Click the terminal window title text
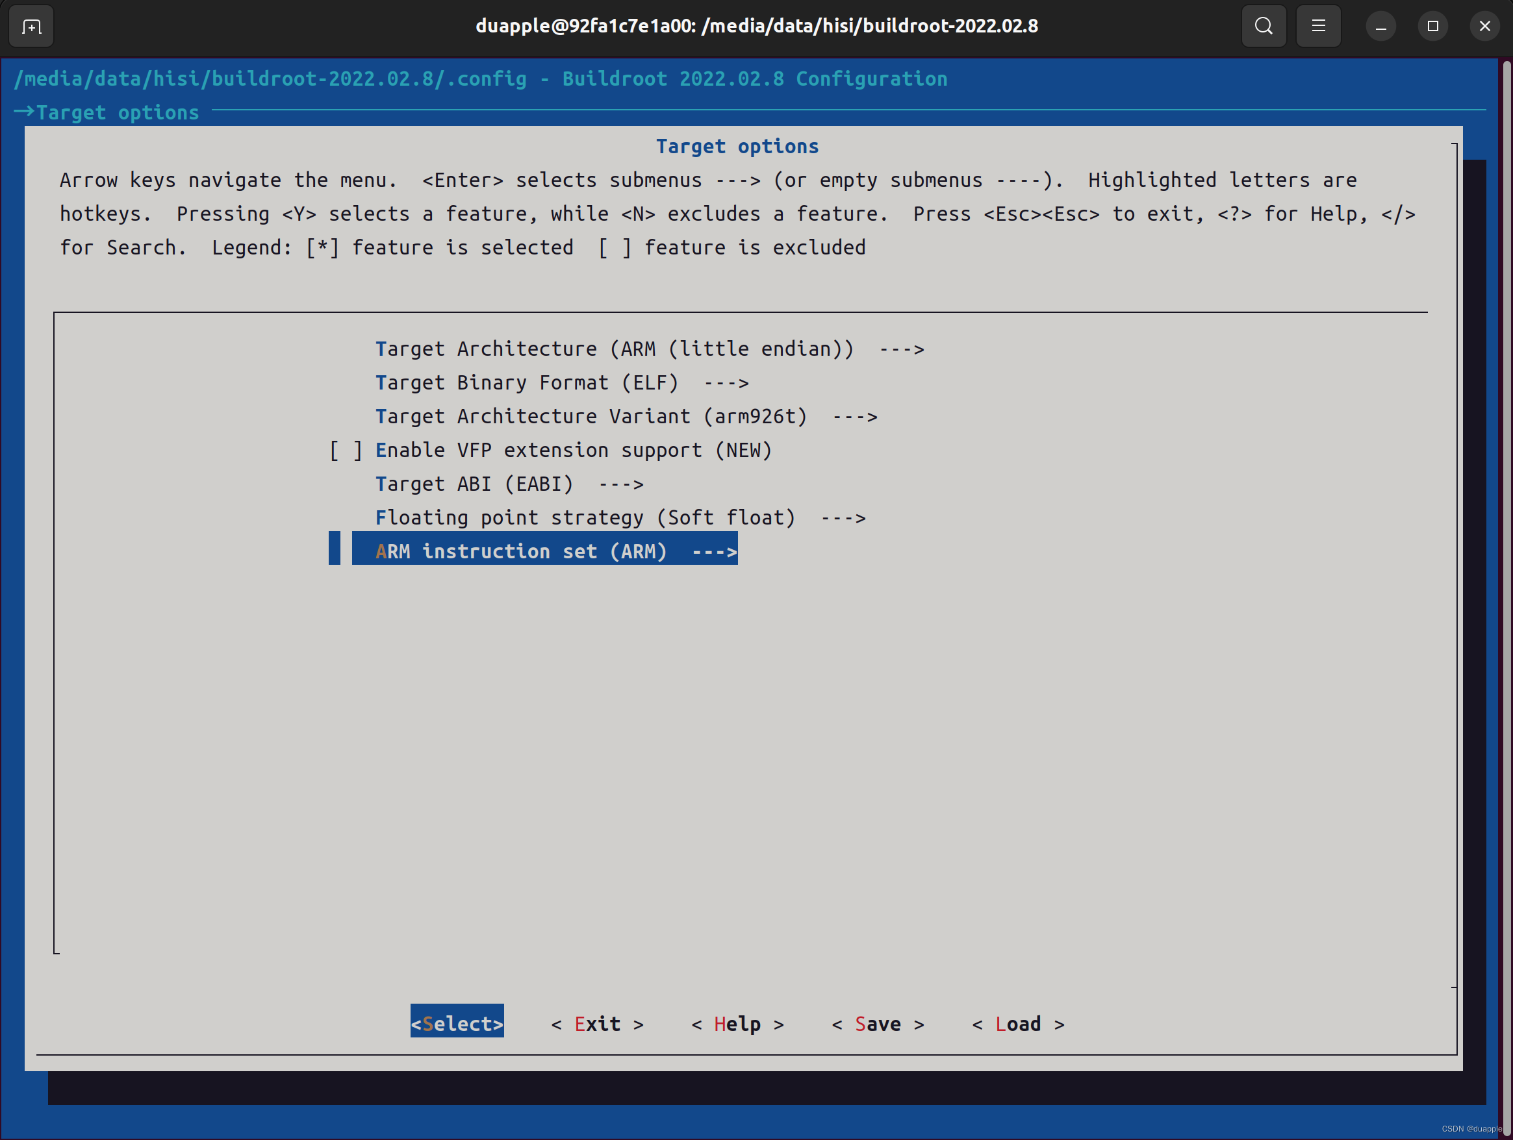The width and height of the screenshot is (1513, 1140). click(756, 26)
